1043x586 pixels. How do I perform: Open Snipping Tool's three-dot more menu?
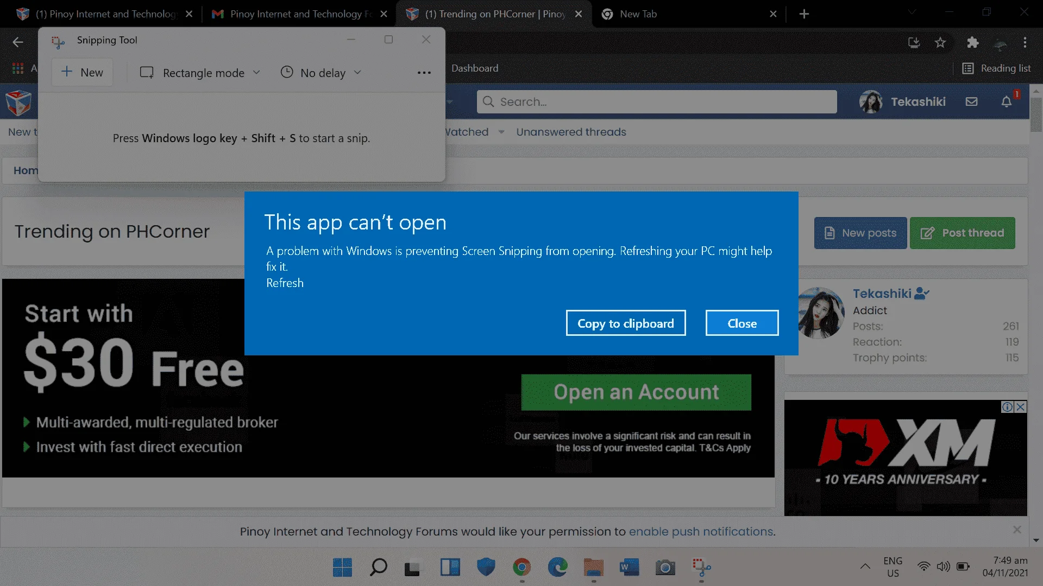point(424,73)
